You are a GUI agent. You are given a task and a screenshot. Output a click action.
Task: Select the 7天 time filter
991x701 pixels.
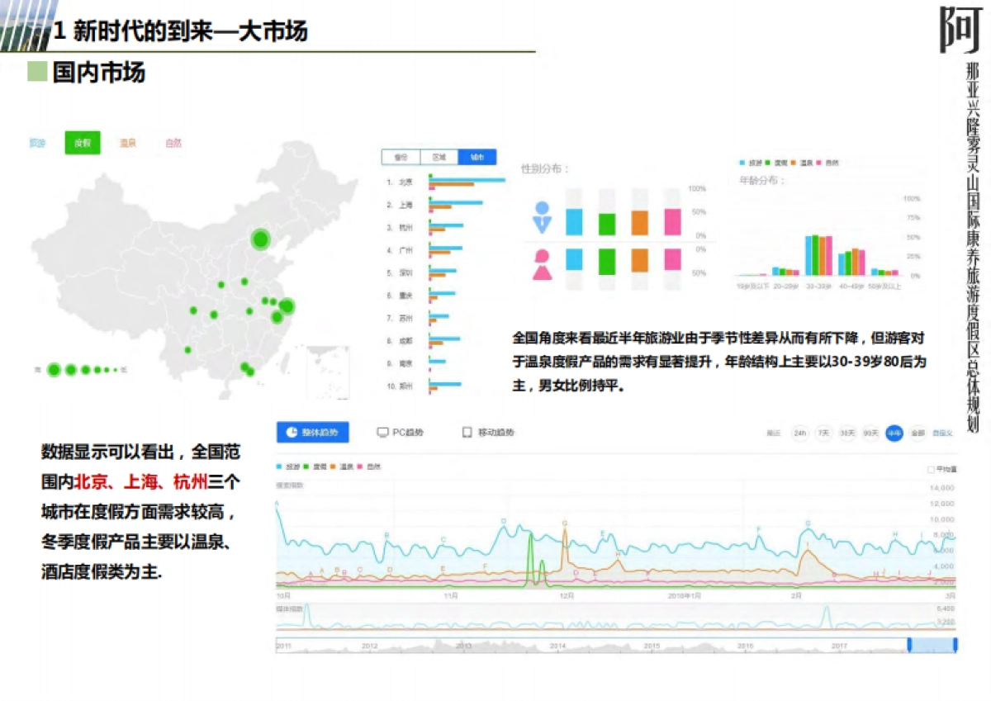(823, 432)
